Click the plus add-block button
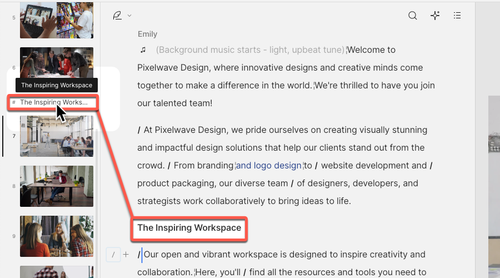 click(126, 255)
